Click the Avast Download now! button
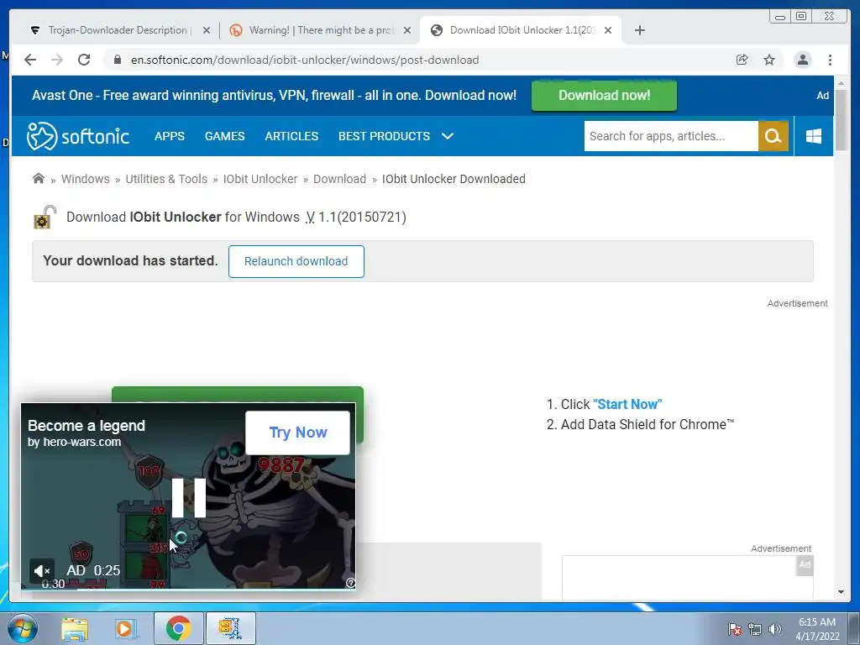The image size is (860, 645). (604, 96)
